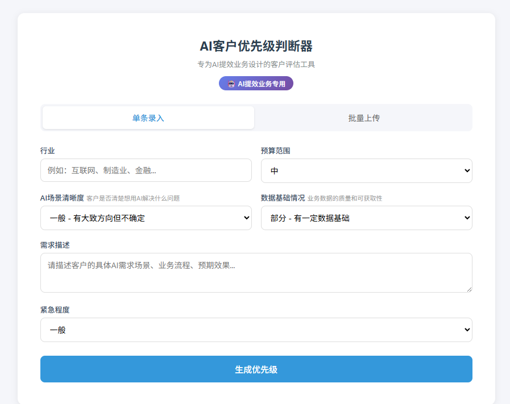
Task: Open the 数据基础情况 selection list
Action: [x=366, y=218]
